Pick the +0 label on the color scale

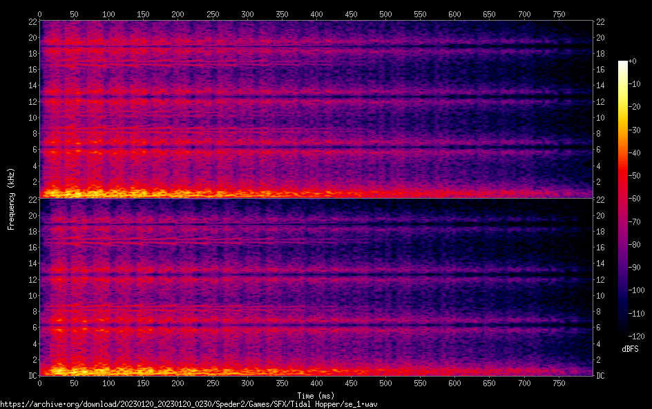pyautogui.click(x=632, y=61)
